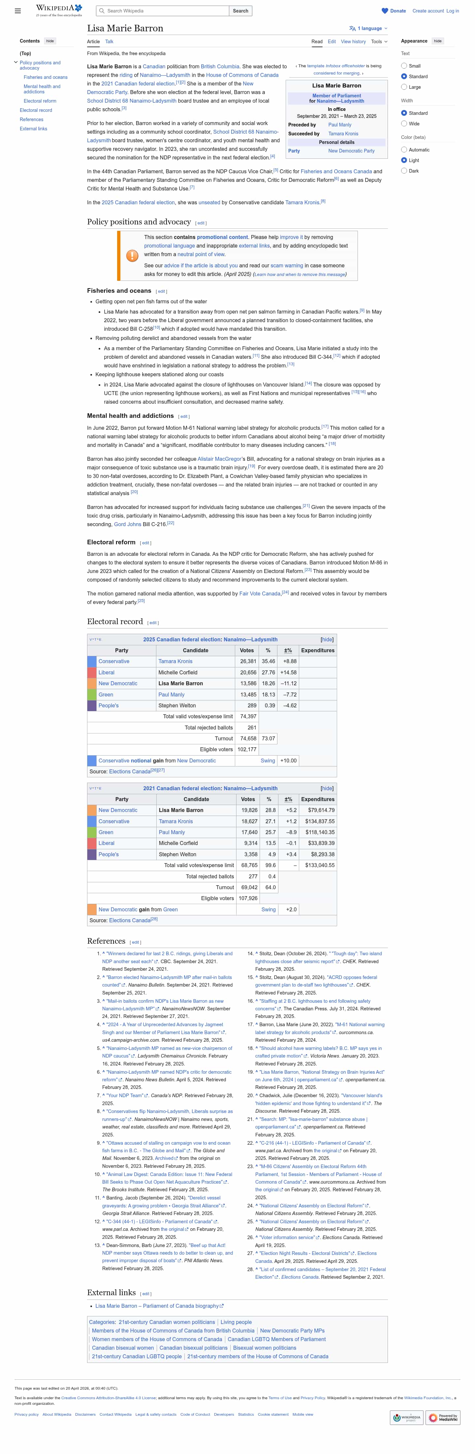Switch to the Talk tab
This screenshot has width=475, height=1454.
109,42
